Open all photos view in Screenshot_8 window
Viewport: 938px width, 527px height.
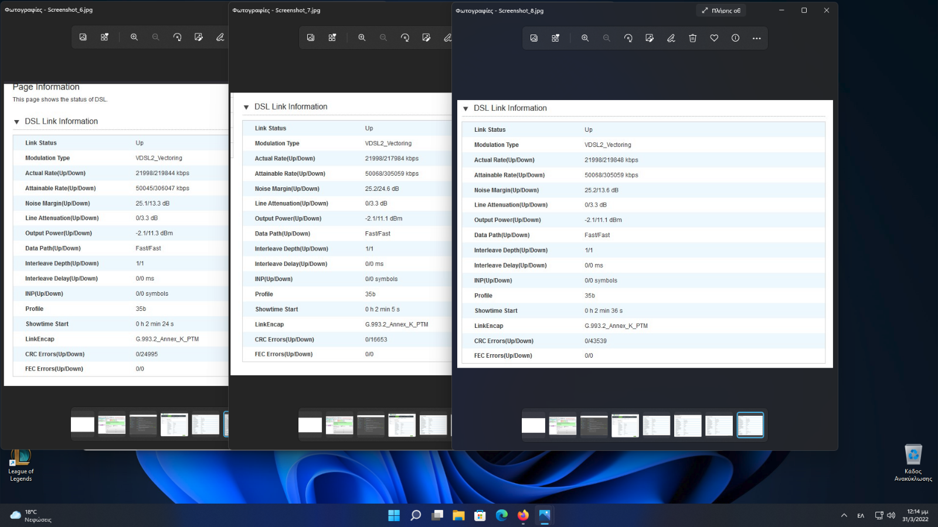point(534,38)
